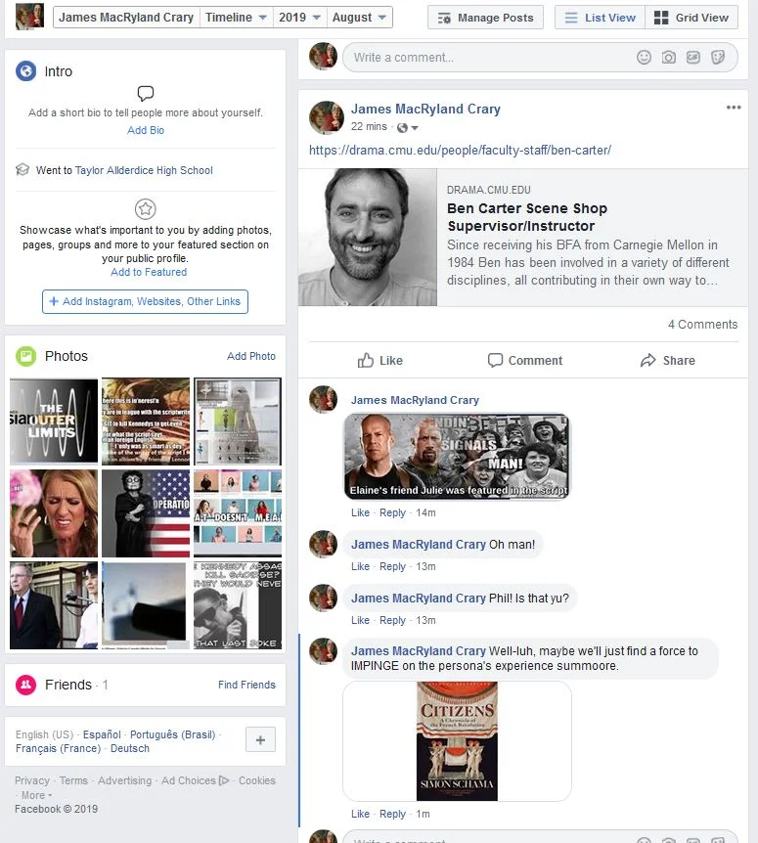Click the avatar next to the 'Phil! Is that yu?' comment
Viewport: 758px width, 843px height.
point(323,598)
